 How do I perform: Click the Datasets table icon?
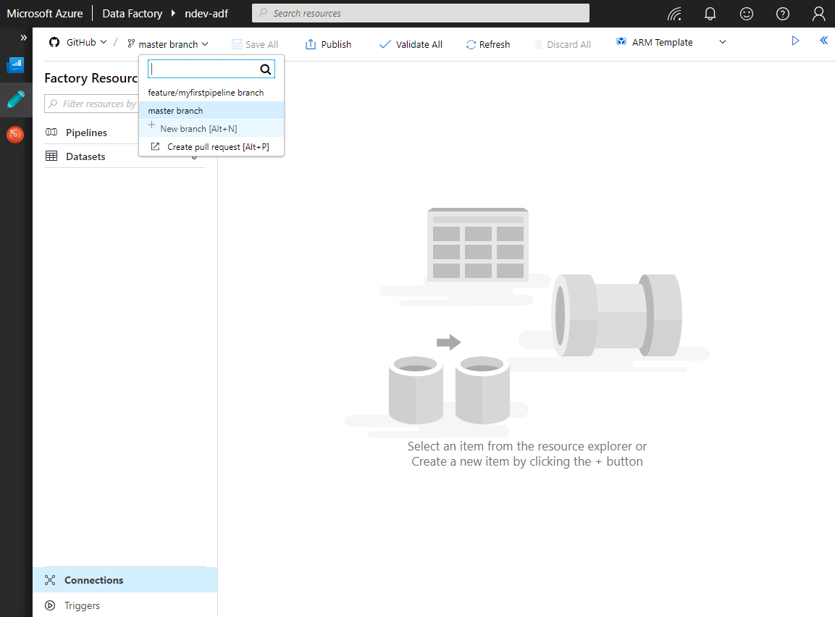51,156
